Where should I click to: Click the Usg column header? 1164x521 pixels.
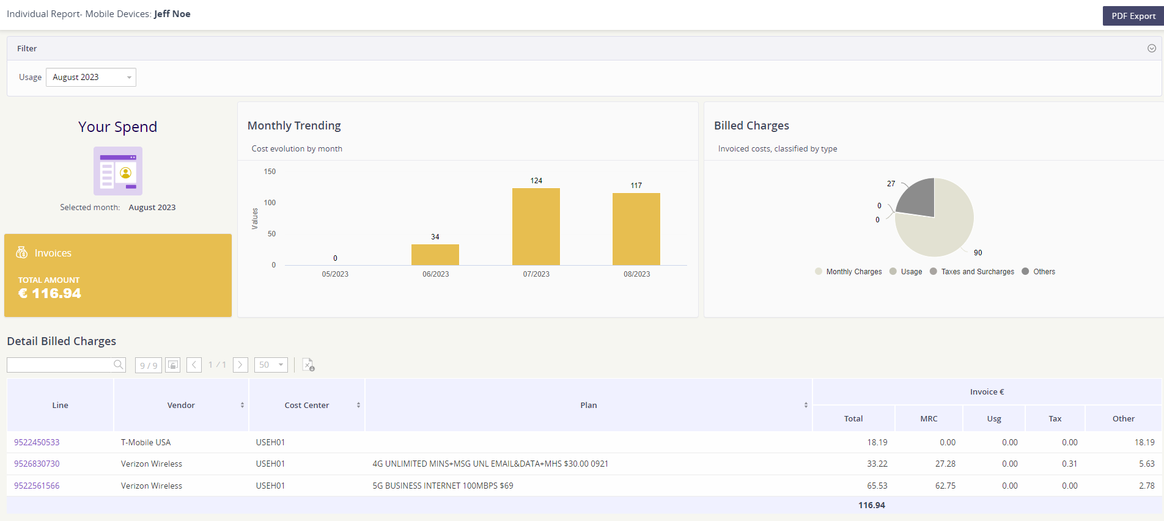pyautogui.click(x=994, y=418)
